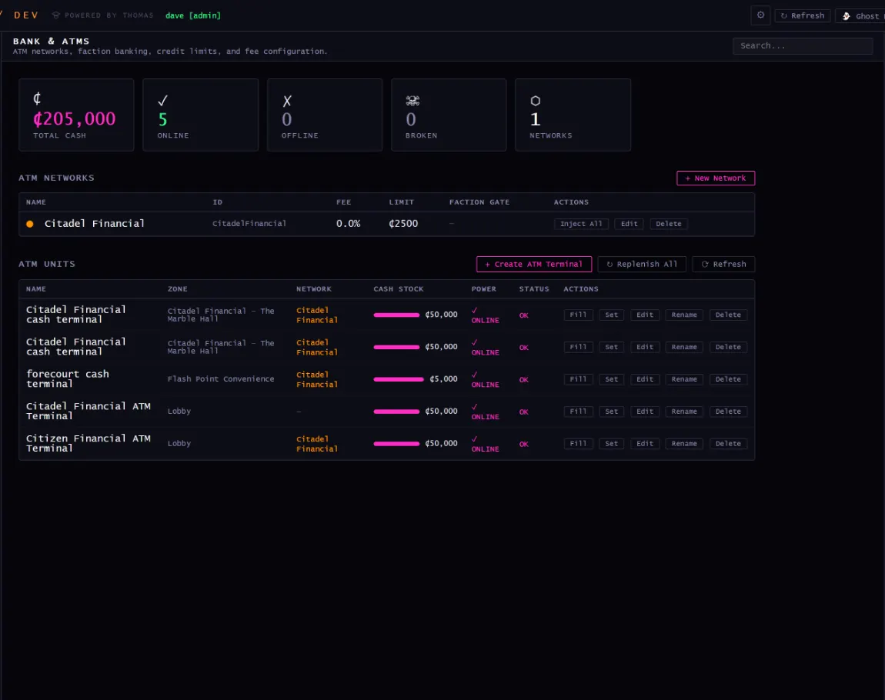Screen dimensions: 885x700
Task: Open settings via the top gear icon
Action: [x=760, y=15]
